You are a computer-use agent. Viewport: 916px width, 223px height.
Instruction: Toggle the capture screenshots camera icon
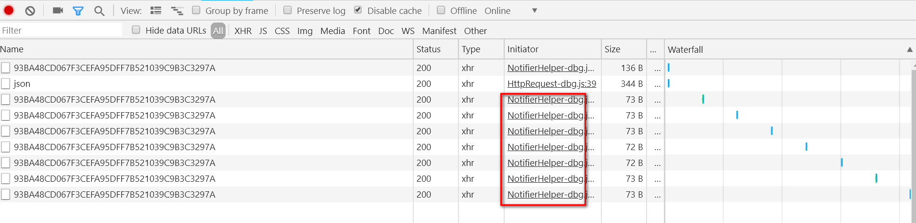pyautogui.click(x=58, y=11)
